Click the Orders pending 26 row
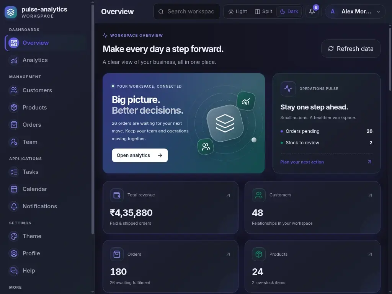Viewport: 392px width, 294px height. pos(327,131)
